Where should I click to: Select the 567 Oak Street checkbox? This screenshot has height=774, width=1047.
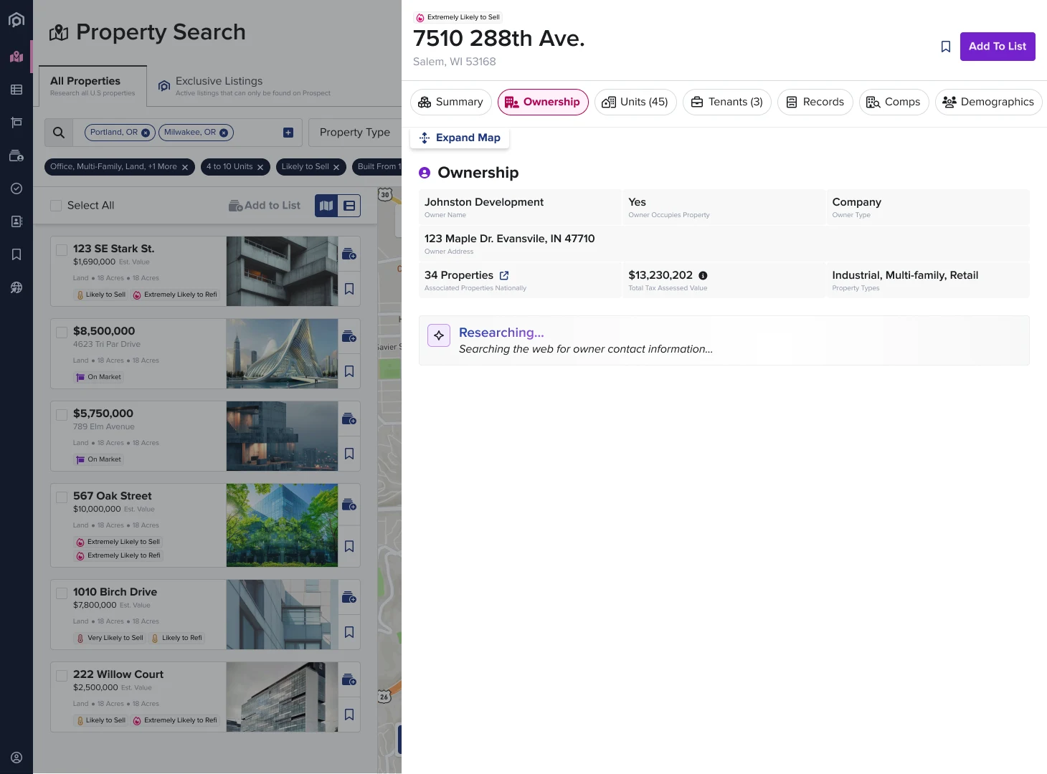click(62, 497)
